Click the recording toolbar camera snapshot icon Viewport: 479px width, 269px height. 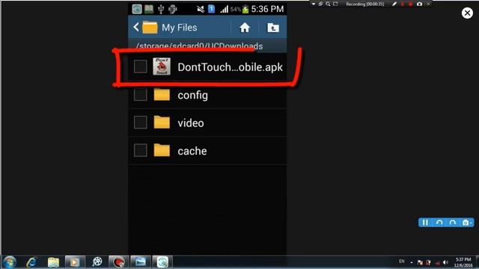tap(419, 4)
